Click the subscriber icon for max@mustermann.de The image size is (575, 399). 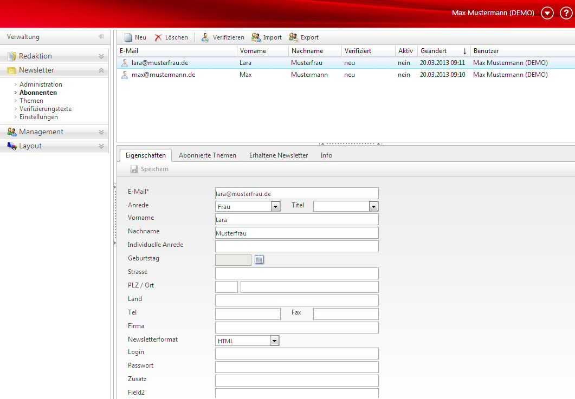click(125, 75)
